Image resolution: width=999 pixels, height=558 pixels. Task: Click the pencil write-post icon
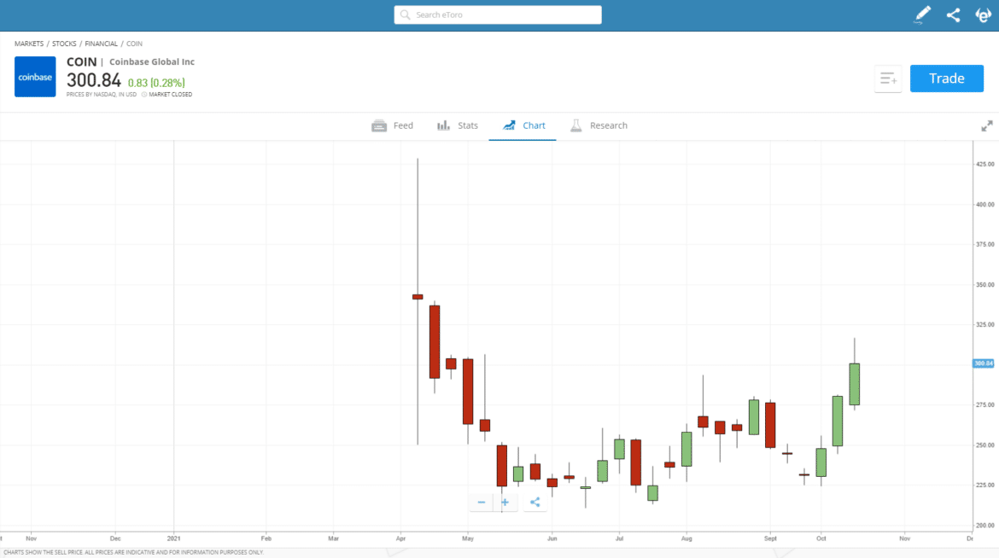(923, 15)
